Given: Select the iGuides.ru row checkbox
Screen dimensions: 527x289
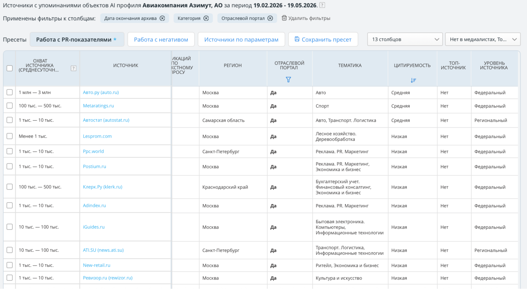Looking at the screenshot, I should pyautogui.click(x=9, y=227).
